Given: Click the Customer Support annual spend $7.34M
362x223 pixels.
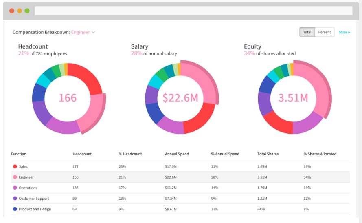Looking at the screenshot, I should pos(171,198).
